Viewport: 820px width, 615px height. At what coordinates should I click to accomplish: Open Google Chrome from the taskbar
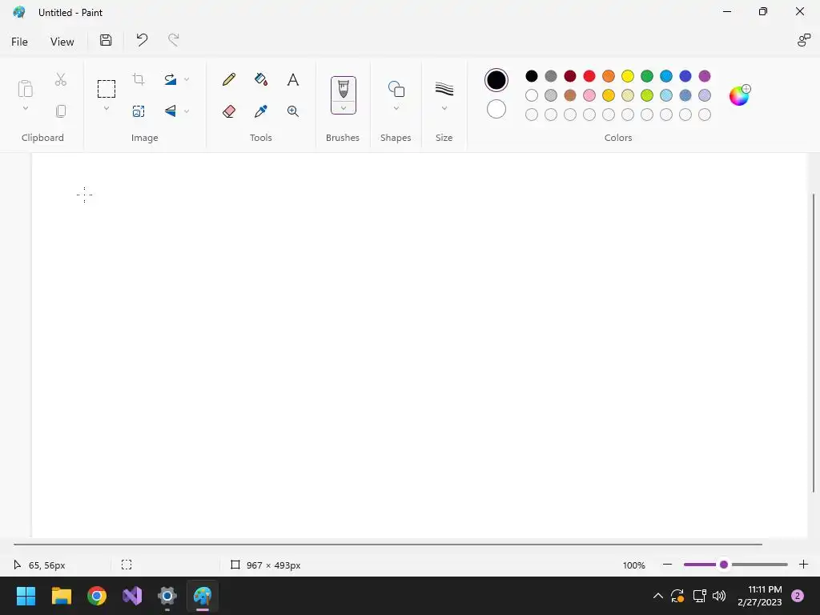click(x=97, y=596)
